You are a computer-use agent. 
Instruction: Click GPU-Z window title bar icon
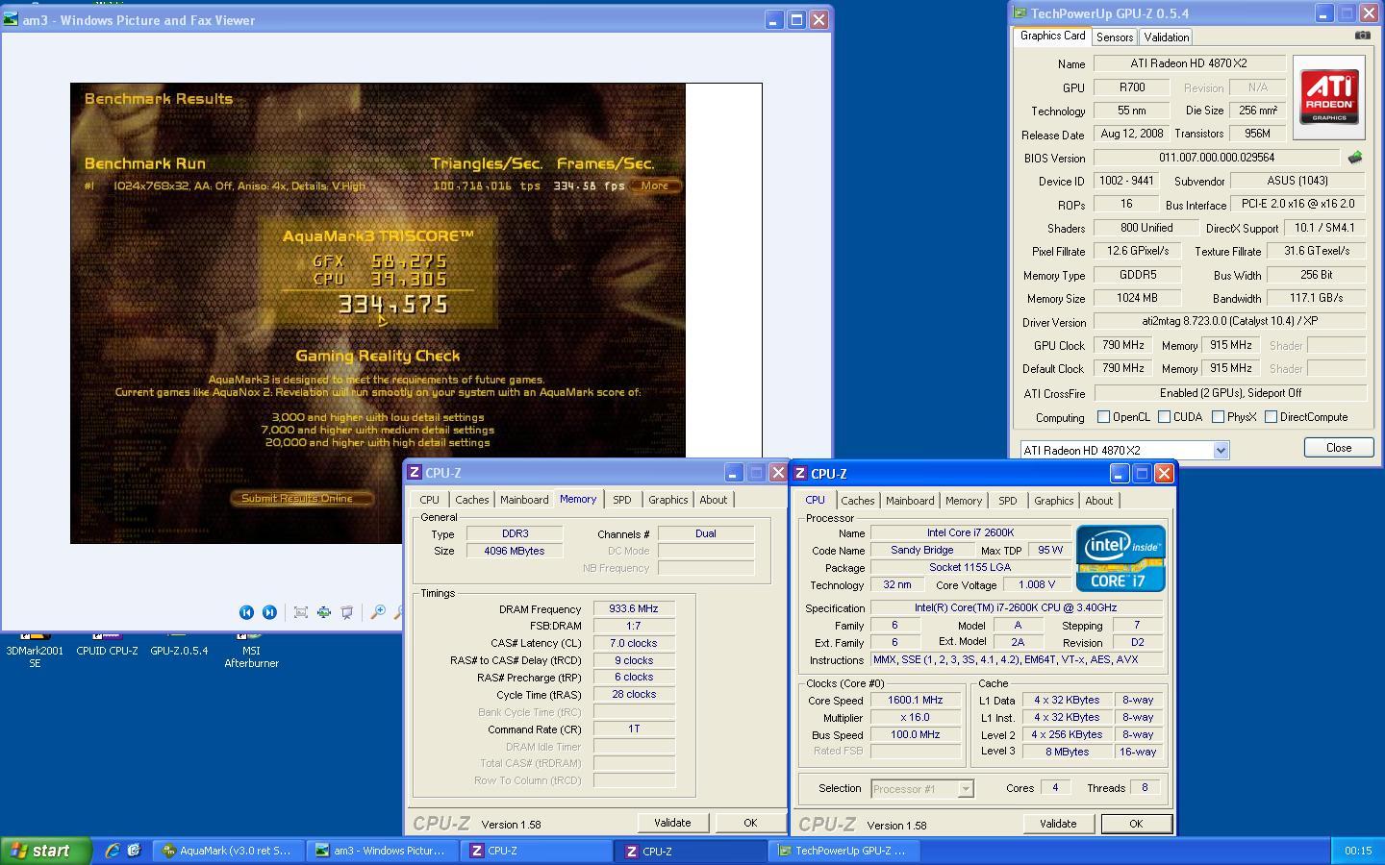pyautogui.click(x=1020, y=13)
